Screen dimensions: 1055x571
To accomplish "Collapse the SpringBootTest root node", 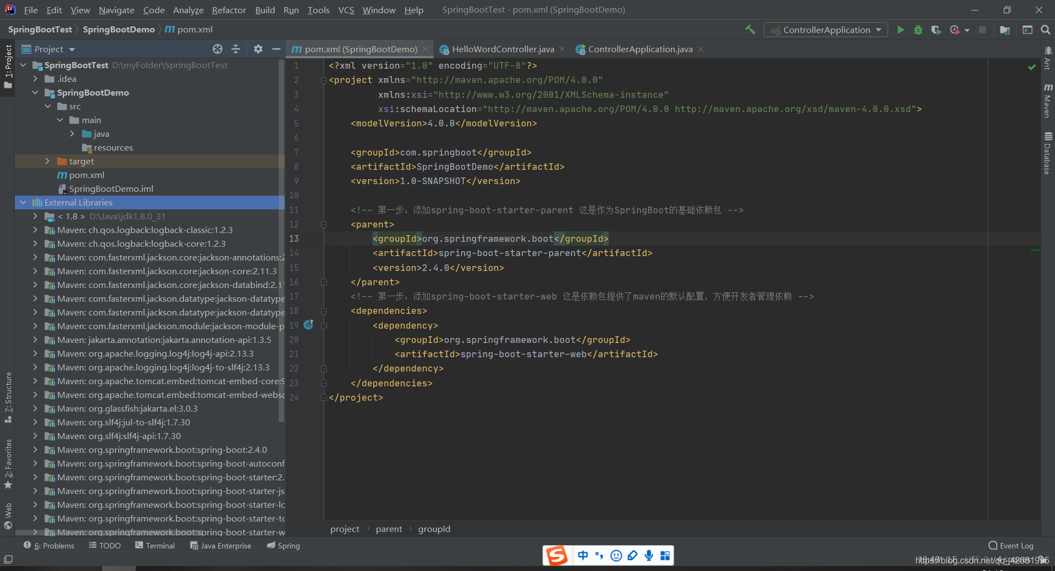I will [23, 65].
